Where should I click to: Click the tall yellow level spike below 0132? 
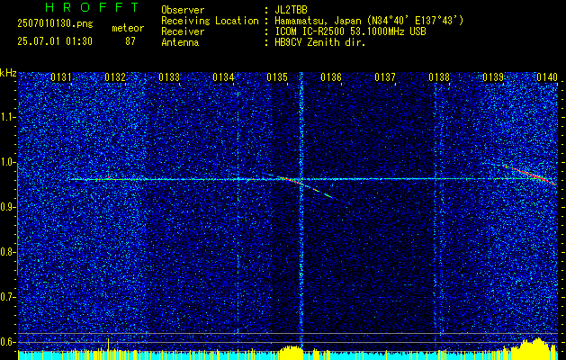(109, 346)
